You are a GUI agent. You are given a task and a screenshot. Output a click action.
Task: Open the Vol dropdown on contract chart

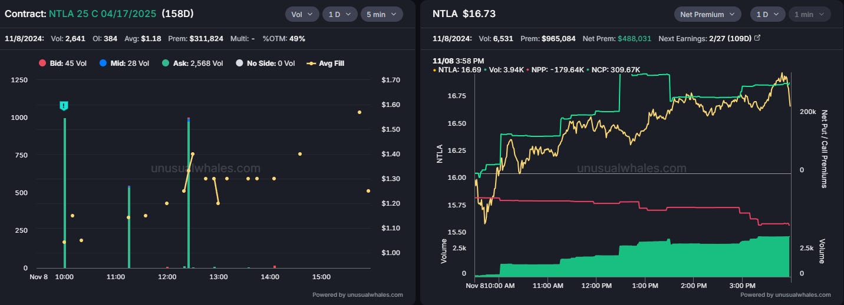302,14
